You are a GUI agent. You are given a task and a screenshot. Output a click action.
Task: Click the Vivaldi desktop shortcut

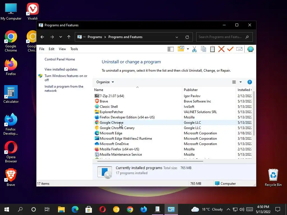[x=33, y=11]
